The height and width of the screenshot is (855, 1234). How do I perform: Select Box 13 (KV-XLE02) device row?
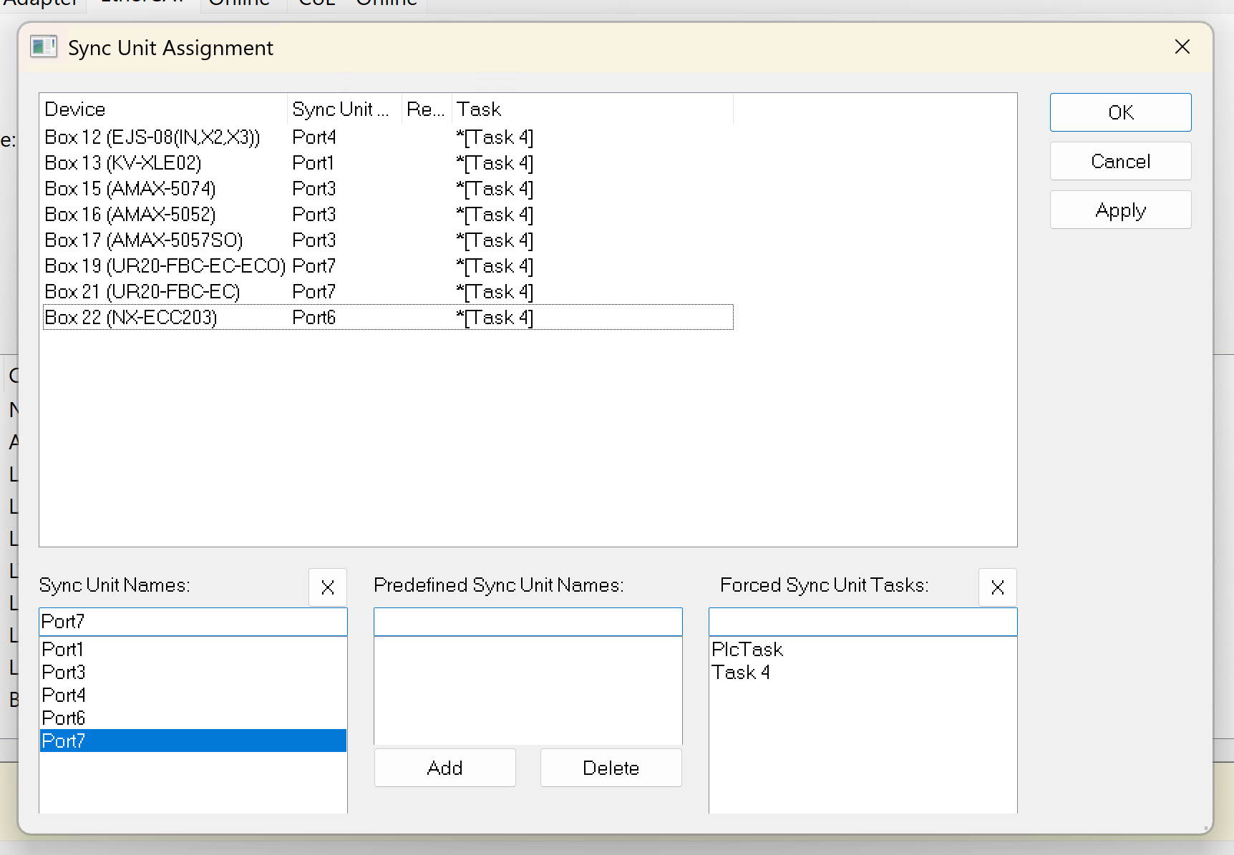123,163
